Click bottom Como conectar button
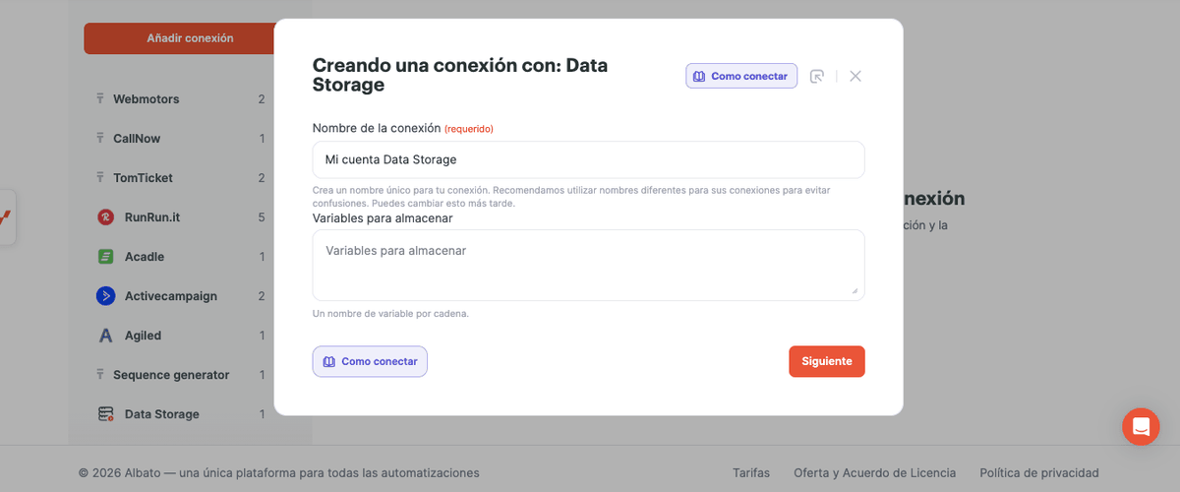The image size is (1180, 492). [x=370, y=361]
